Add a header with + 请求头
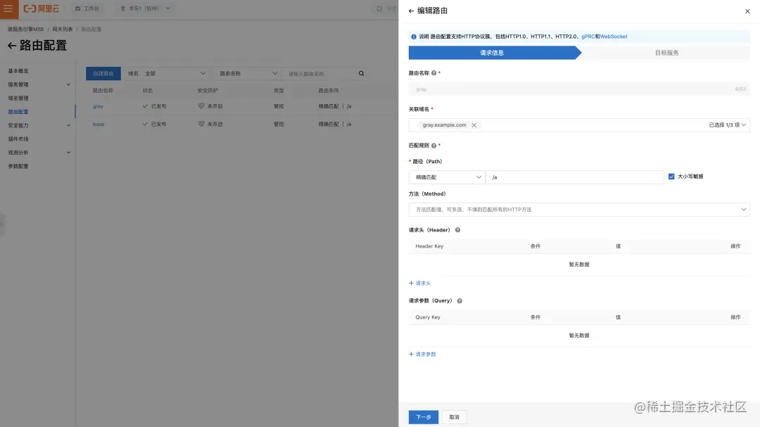The width and height of the screenshot is (760, 427). click(x=419, y=283)
